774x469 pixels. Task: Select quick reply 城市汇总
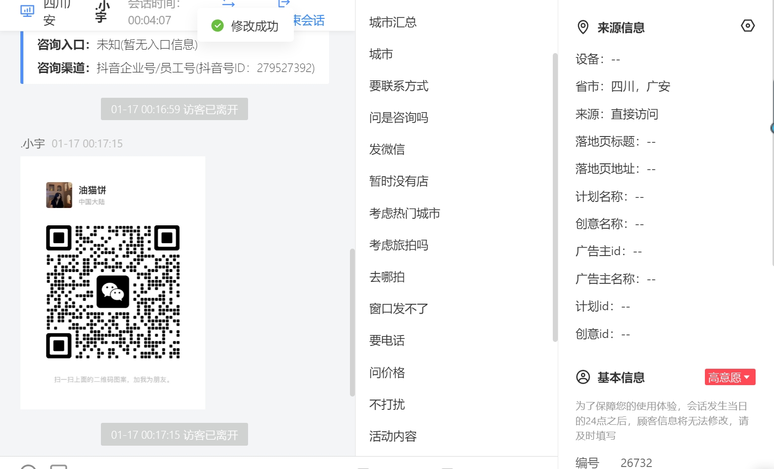pyautogui.click(x=393, y=22)
